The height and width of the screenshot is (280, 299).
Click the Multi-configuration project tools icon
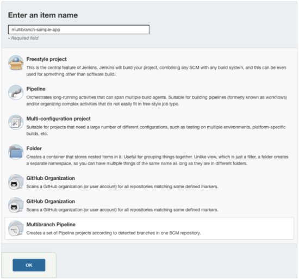[16, 122]
